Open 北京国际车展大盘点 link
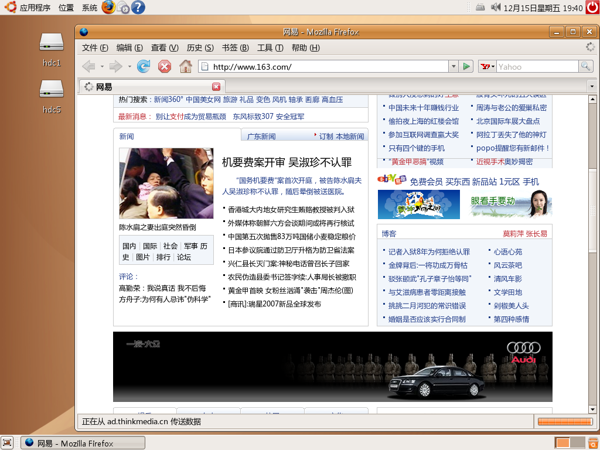Image resolution: width=600 pixels, height=450 pixels. click(508, 121)
